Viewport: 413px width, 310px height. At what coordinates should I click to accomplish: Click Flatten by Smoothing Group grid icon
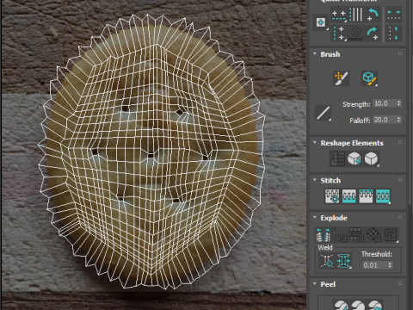point(356,235)
